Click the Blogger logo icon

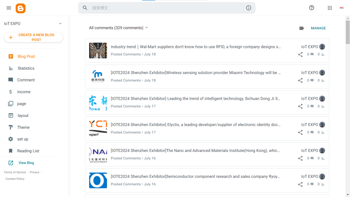click(x=20, y=8)
